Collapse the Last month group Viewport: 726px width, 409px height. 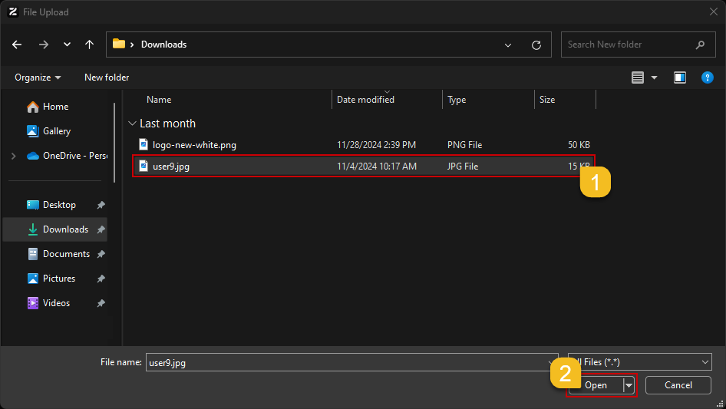tap(132, 124)
